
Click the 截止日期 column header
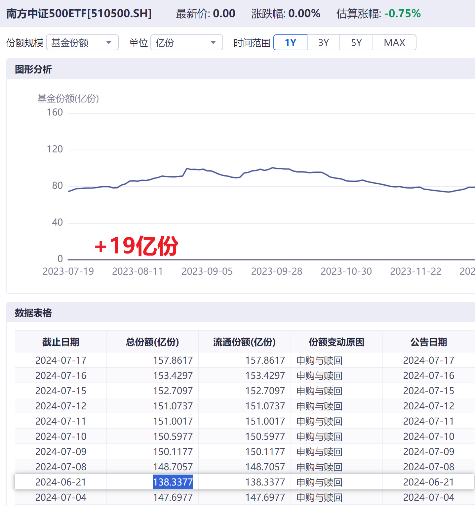tap(61, 342)
